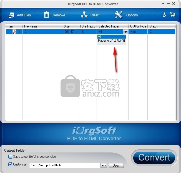
Task: Open the title bar dropdown triangle menu
Action: click(x=163, y=4)
